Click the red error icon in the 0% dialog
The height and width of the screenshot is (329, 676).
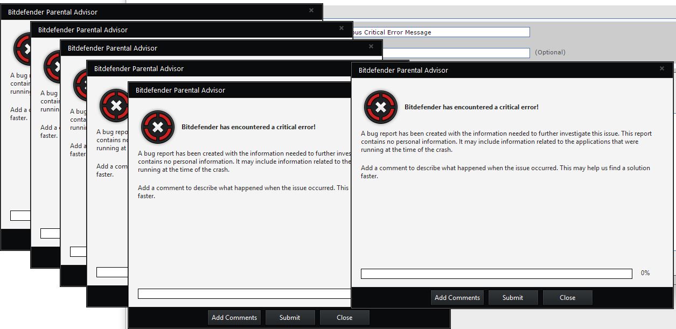pyautogui.click(x=381, y=107)
